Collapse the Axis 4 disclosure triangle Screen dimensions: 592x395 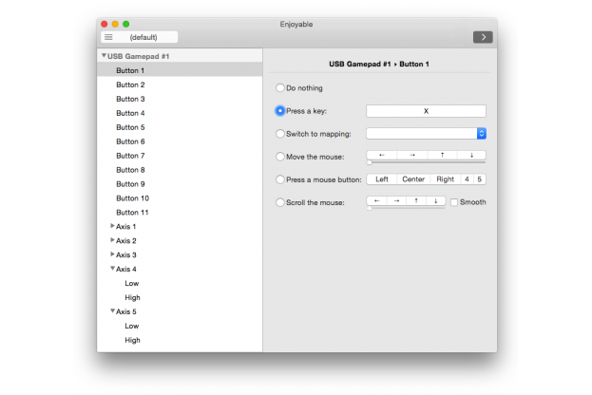coord(112,269)
